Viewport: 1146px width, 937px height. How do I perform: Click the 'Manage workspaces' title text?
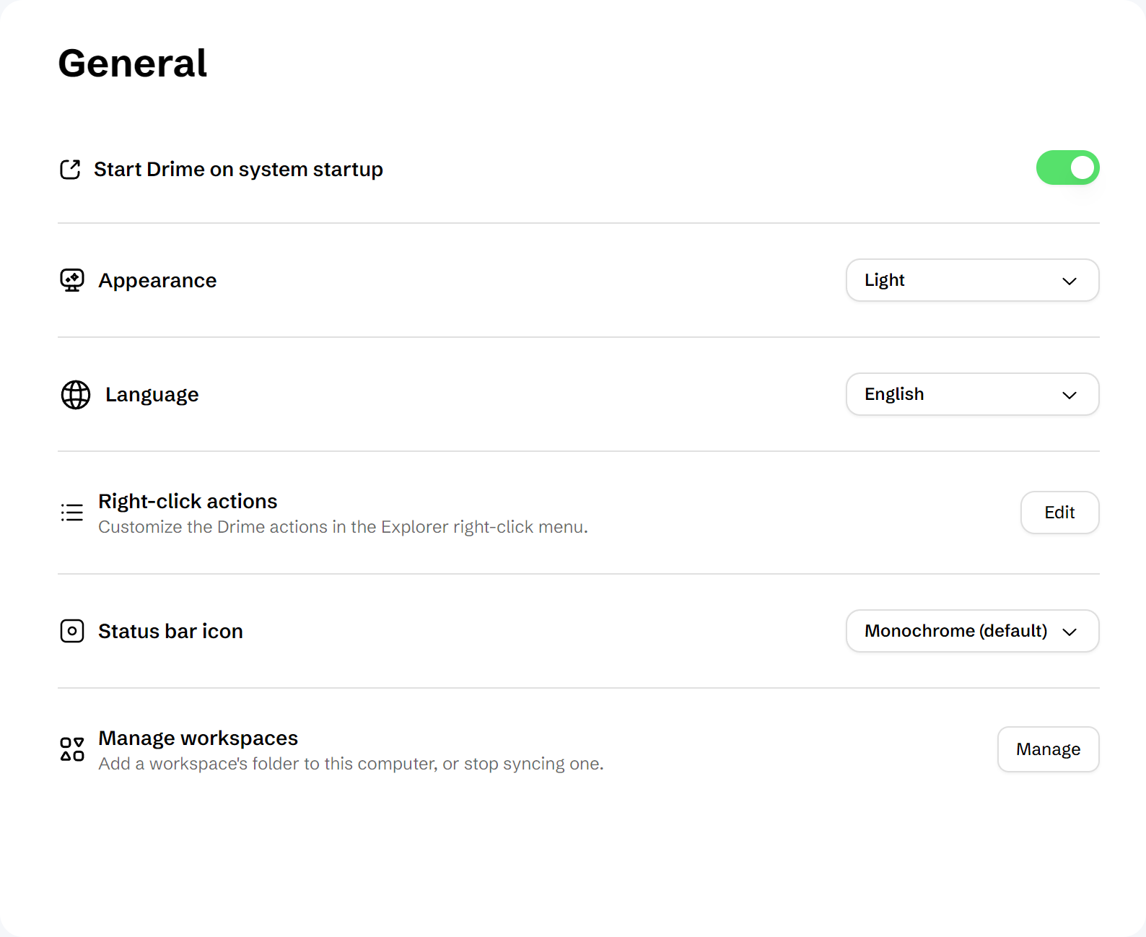[198, 738]
